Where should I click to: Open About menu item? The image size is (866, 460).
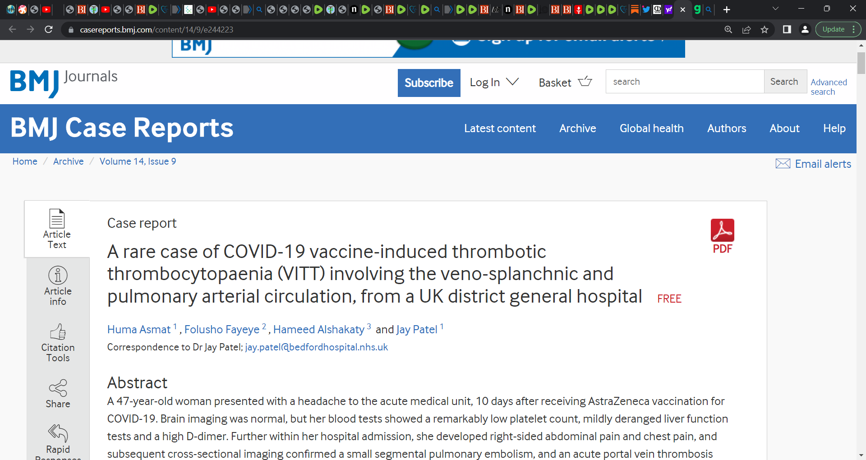point(784,129)
